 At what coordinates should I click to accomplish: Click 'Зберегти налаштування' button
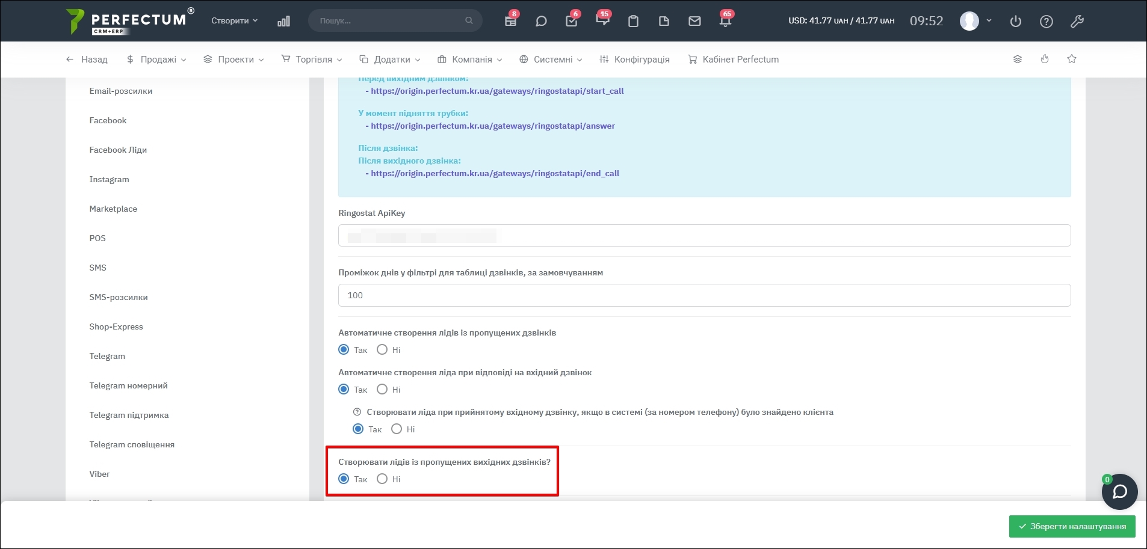coord(1072,526)
